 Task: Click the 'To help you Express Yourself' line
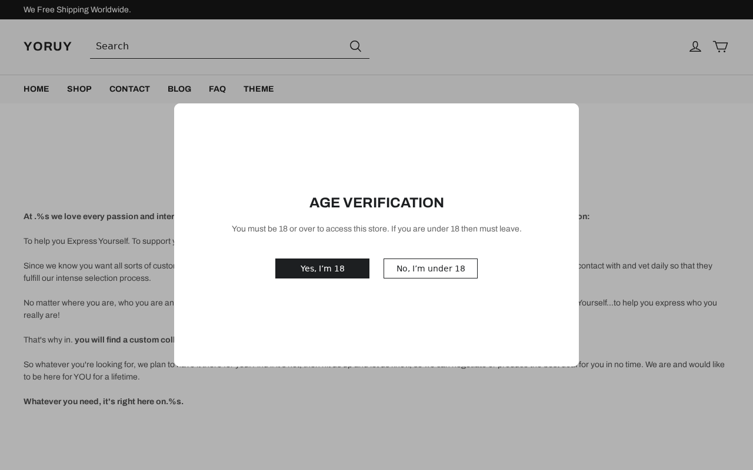(99, 241)
